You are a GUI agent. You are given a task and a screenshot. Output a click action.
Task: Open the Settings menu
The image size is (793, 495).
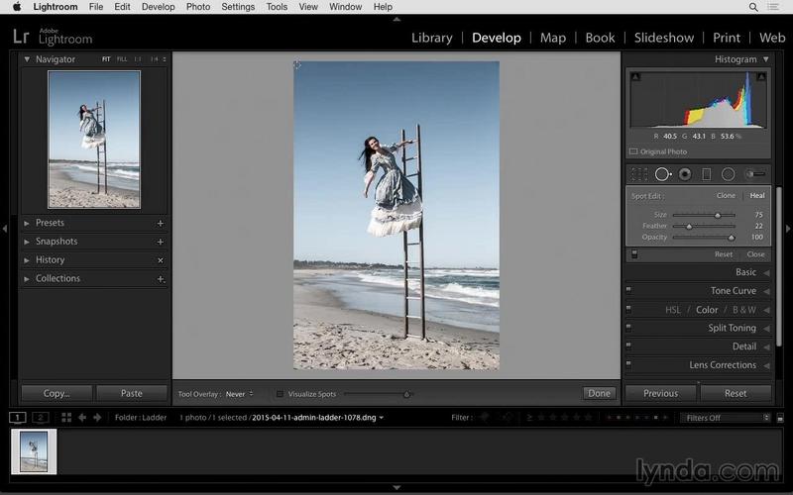[x=238, y=7]
